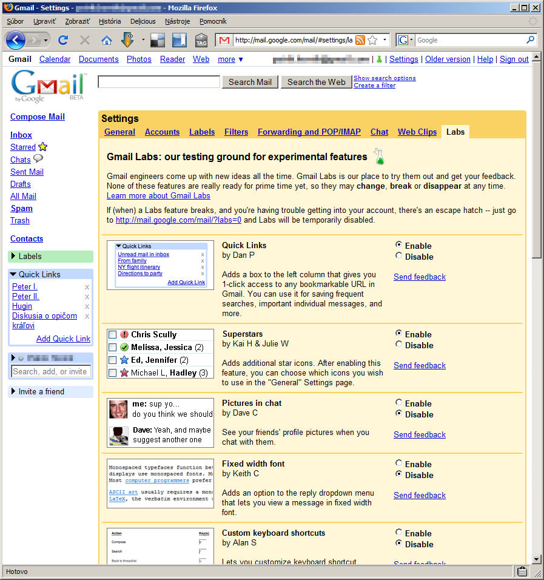The image size is (544, 580).
Task: Click the Gmail search input field
Action: click(x=159, y=82)
